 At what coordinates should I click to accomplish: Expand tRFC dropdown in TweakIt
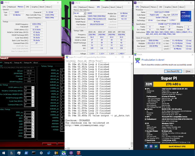tap(33, 118)
